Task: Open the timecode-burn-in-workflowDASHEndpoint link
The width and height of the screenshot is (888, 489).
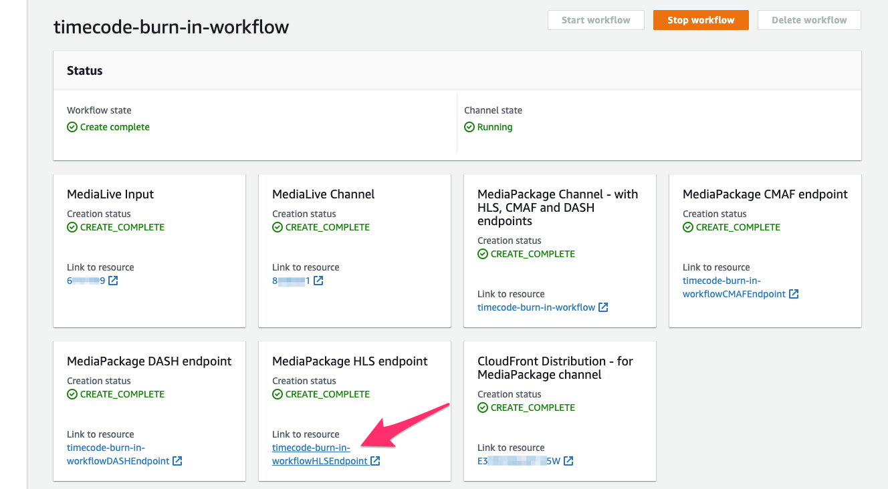Action: tap(118, 454)
